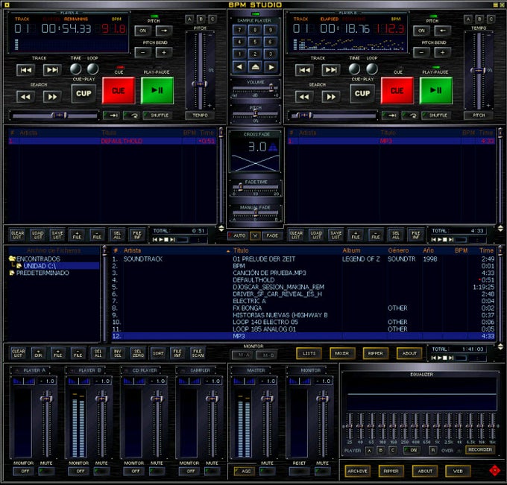Save Player A playlist
Viewport: 507px width, 485px height.
pos(57,235)
